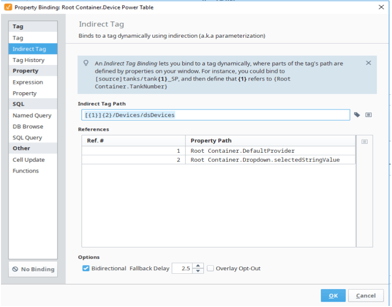Choose the Expression binding type
The height and width of the screenshot is (307, 392).
point(33,82)
